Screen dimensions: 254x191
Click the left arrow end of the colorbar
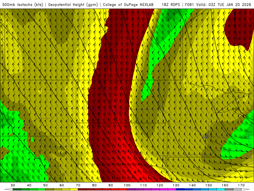9,189
